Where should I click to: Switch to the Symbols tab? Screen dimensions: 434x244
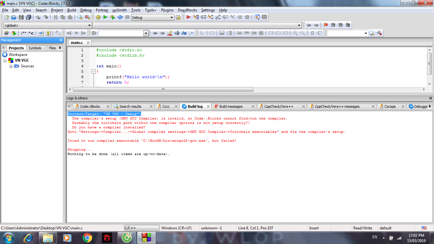pyautogui.click(x=35, y=48)
